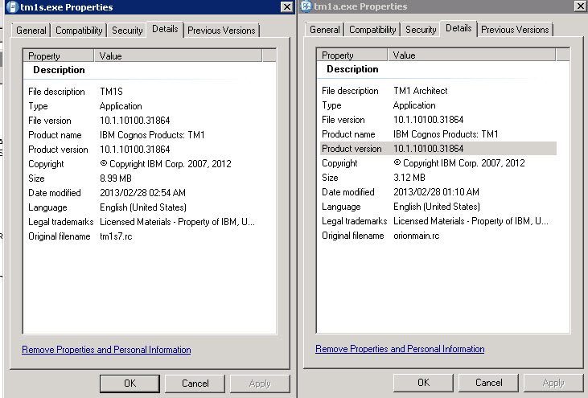Open the Compatibility tab in tm1a.exe Properties
Image resolution: width=588 pixels, height=398 pixels.
(x=372, y=30)
